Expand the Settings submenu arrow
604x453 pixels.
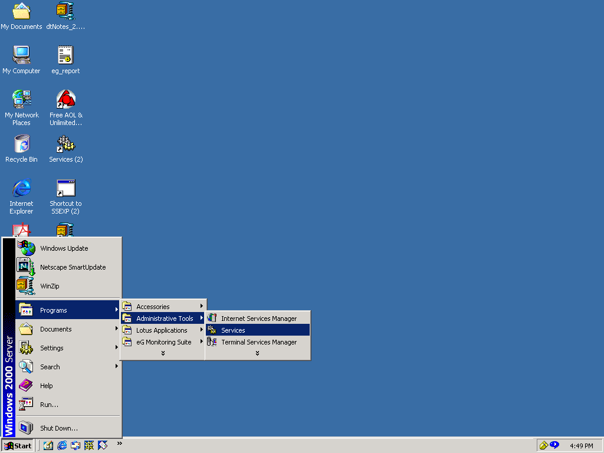pos(116,347)
